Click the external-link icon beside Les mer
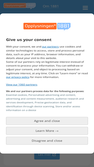Screen dimensions: 94x167 (x=54, y=155)
